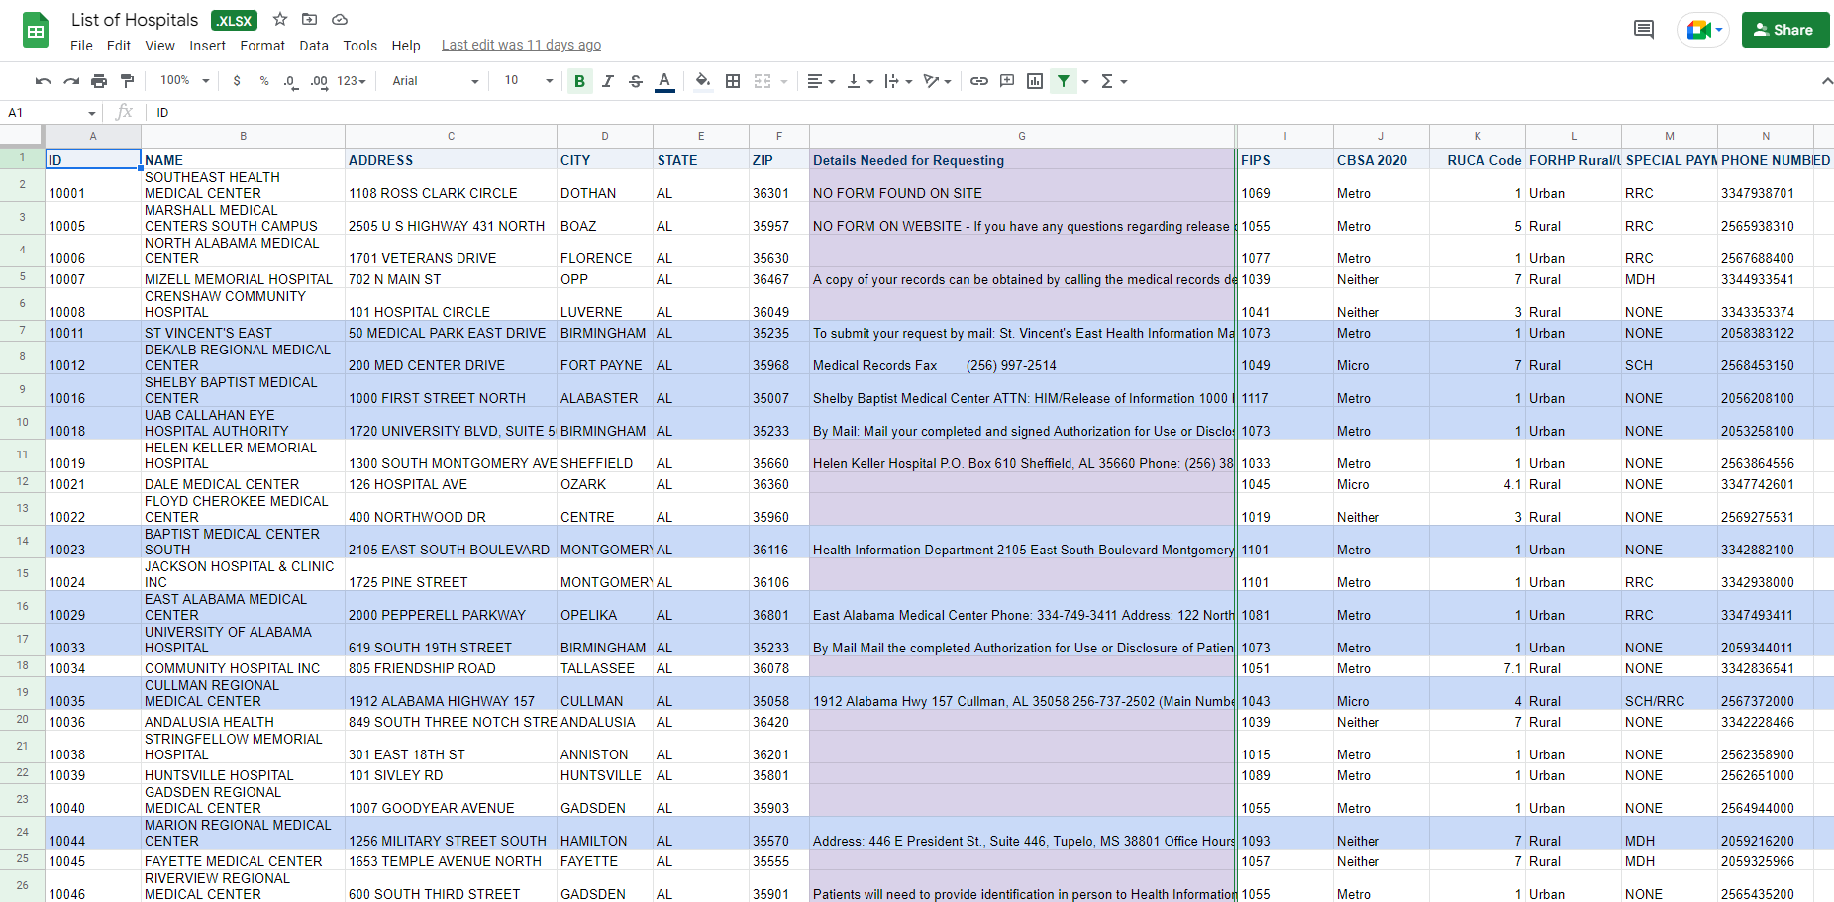Turn off the active filter button
1834x902 pixels.
1064,81
